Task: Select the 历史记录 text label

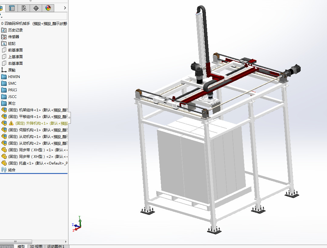Action: [x=15, y=30]
